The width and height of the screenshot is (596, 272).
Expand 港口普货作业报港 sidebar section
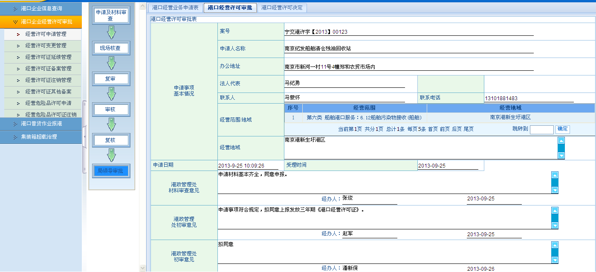pos(41,124)
